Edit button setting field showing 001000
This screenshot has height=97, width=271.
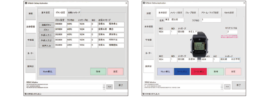pyautogui.click(x=61, y=30)
